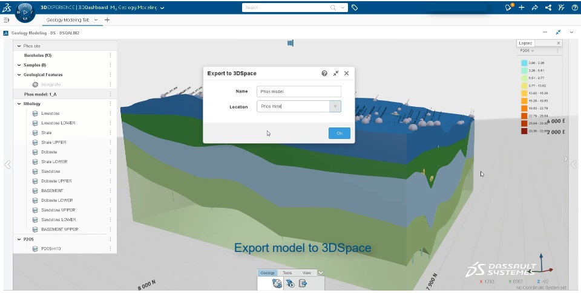Screen dimensions: 581x293
Task: Open options for Boreholes (93) row
Action: [x=110, y=56]
